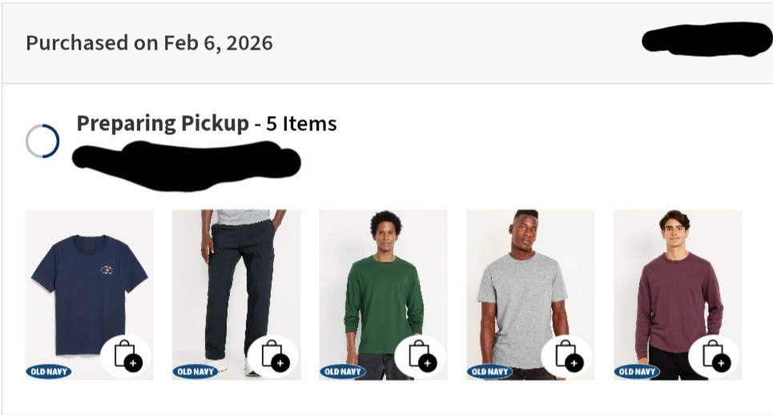Add navy graphic tee to bag
Viewport: 773px width, 415px height.
pos(127,356)
